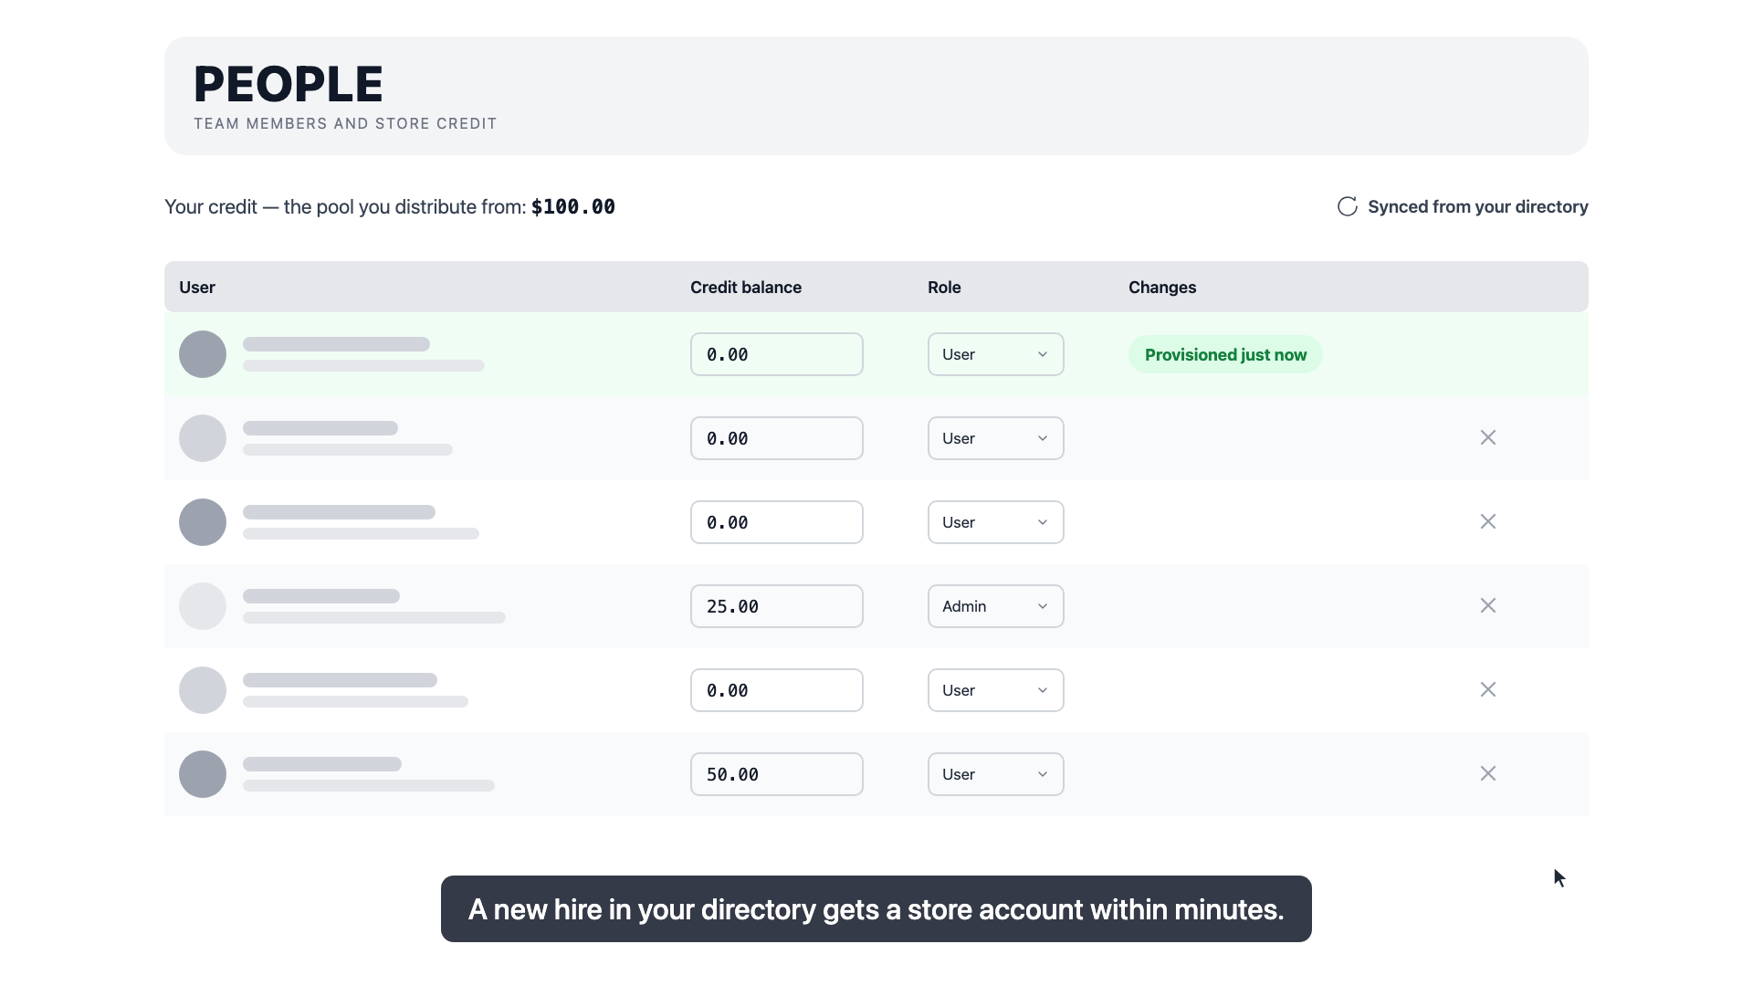
Task: Remove the member holding 50.00 credit
Action: tap(1488, 773)
